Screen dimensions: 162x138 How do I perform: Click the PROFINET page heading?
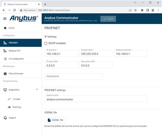pos(52,28)
